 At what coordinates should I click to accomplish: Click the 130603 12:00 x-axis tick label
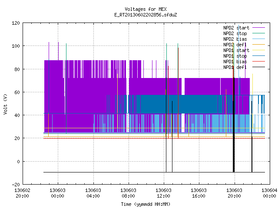(163, 193)
